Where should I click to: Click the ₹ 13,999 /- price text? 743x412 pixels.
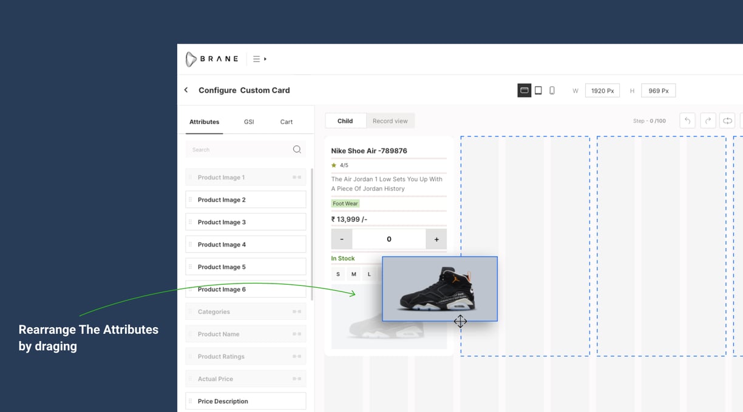click(349, 219)
